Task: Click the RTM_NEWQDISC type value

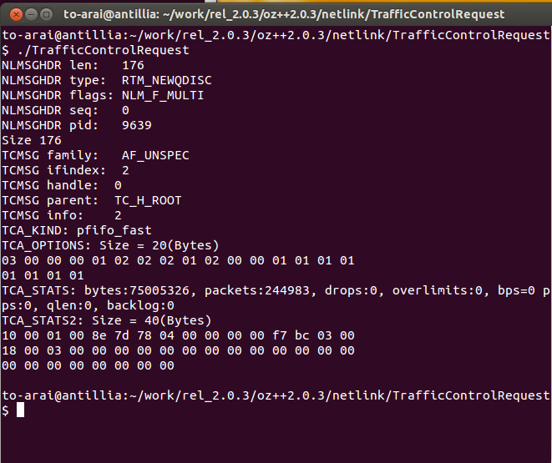Action: tap(166, 80)
